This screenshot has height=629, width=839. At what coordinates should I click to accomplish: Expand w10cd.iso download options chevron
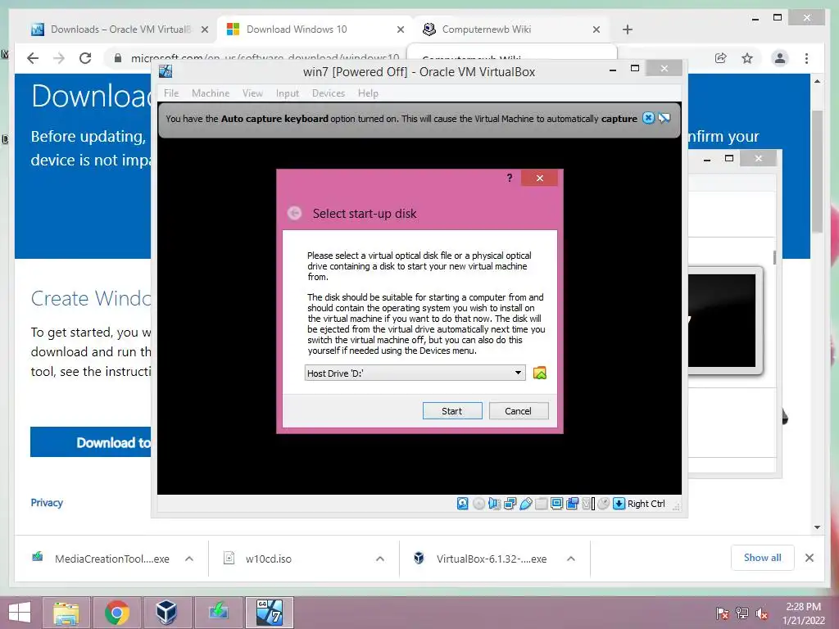pyautogui.click(x=380, y=559)
